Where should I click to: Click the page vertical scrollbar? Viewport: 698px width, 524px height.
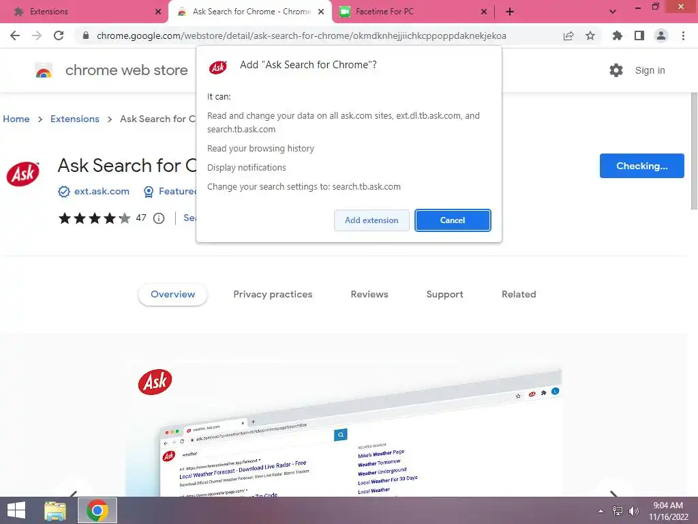(694, 151)
